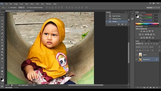Add a layer mask
This screenshot has height=91, width=161.
(144, 88)
